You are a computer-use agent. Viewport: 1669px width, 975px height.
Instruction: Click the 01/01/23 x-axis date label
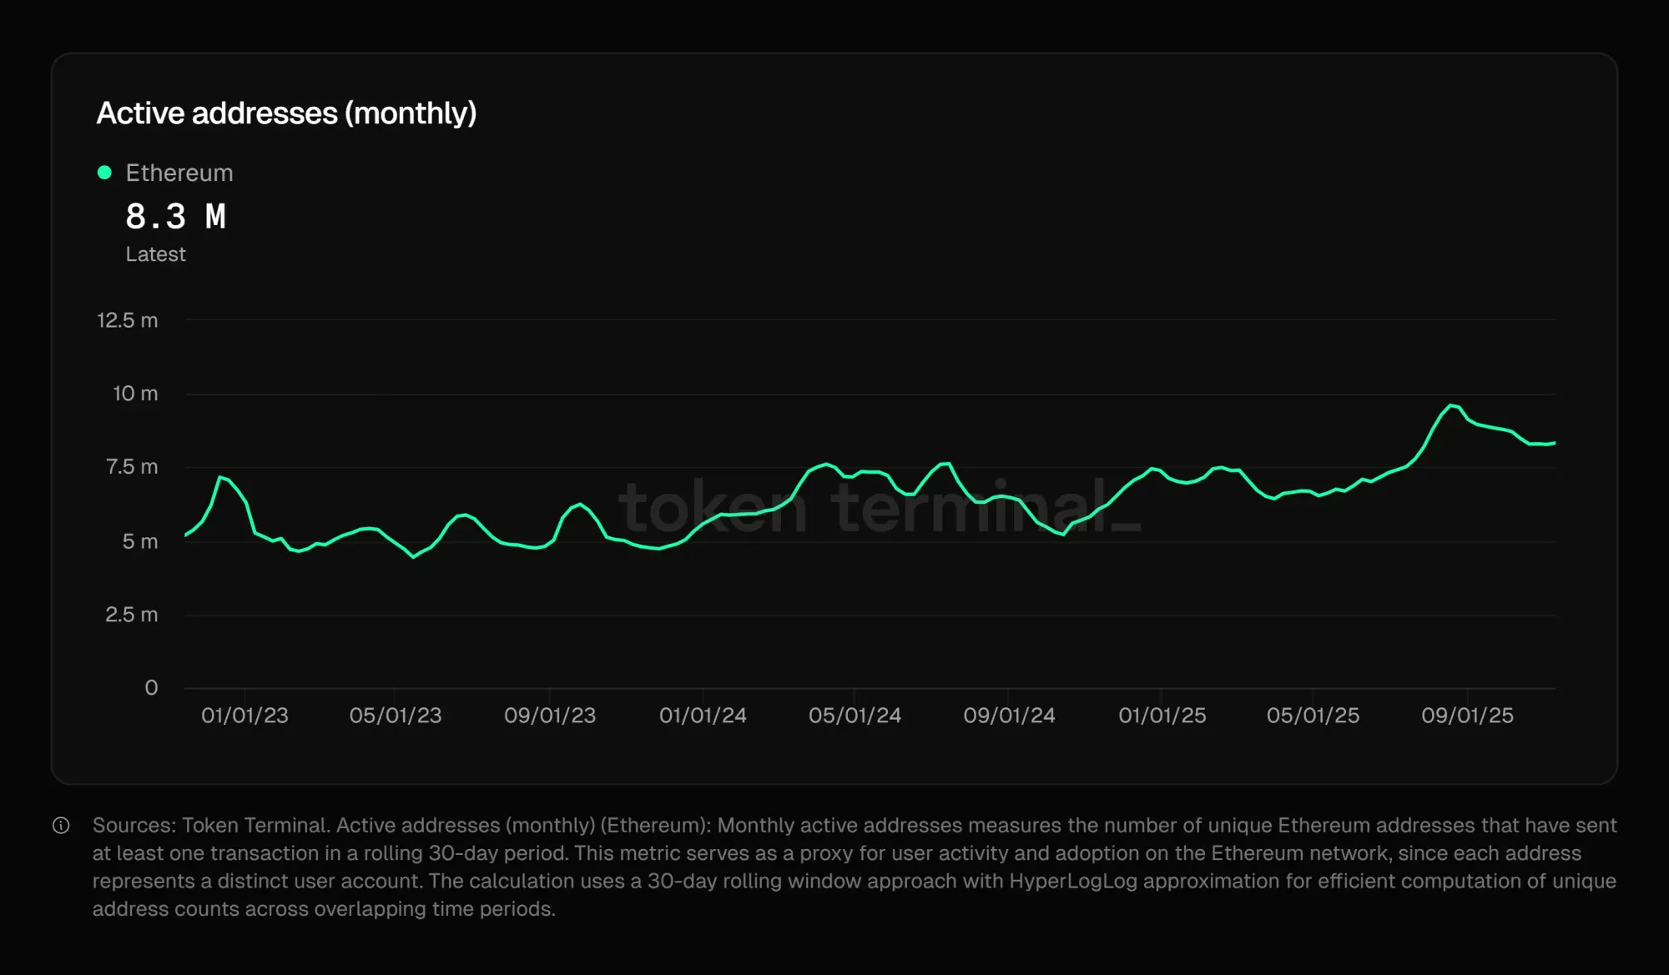pyautogui.click(x=245, y=716)
